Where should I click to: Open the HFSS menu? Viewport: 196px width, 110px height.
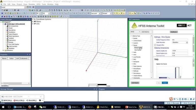click(x=38, y=4)
